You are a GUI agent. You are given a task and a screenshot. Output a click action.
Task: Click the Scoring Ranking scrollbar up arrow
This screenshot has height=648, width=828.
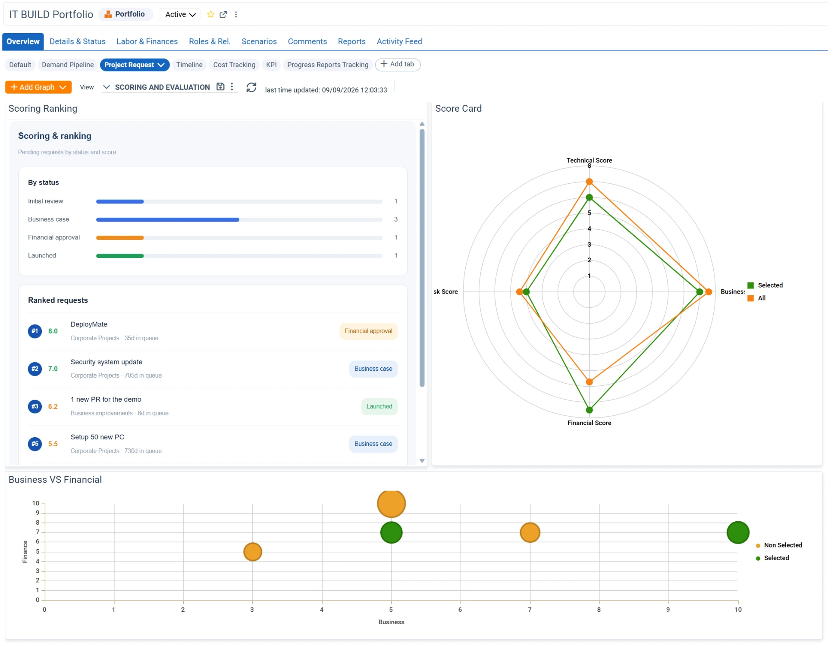(x=422, y=124)
